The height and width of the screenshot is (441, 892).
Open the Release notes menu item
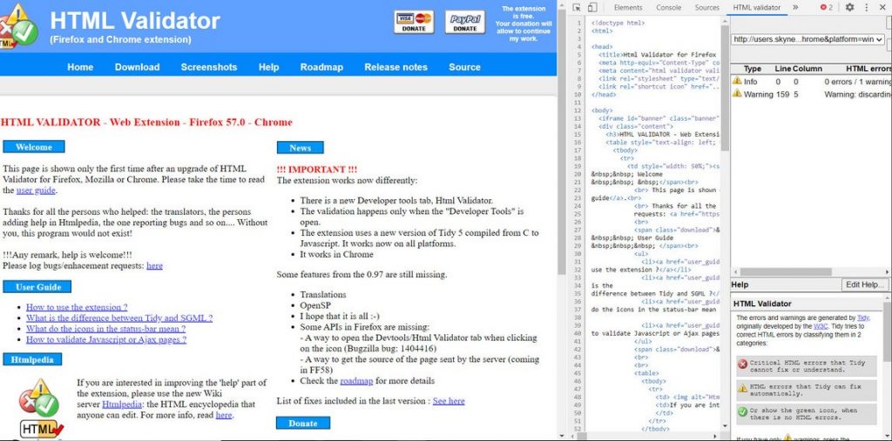click(x=395, y=67)
